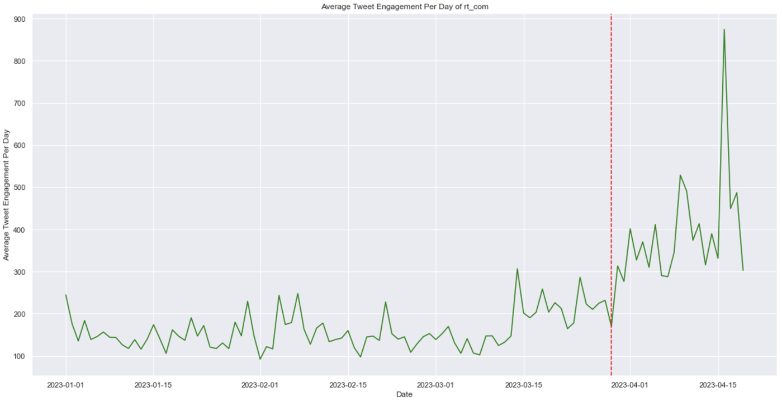
Task: Click the x-axis label 'Date'
Action: pyautogui.click(x=404, y=394)
